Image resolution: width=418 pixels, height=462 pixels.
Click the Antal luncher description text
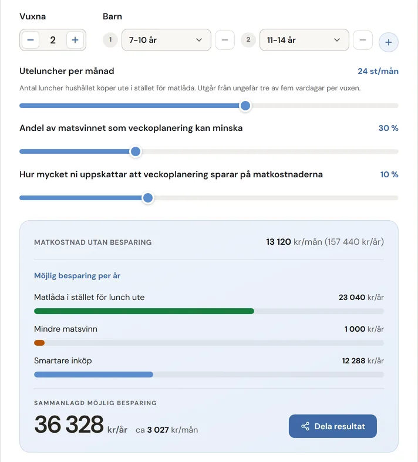(190, 88)
